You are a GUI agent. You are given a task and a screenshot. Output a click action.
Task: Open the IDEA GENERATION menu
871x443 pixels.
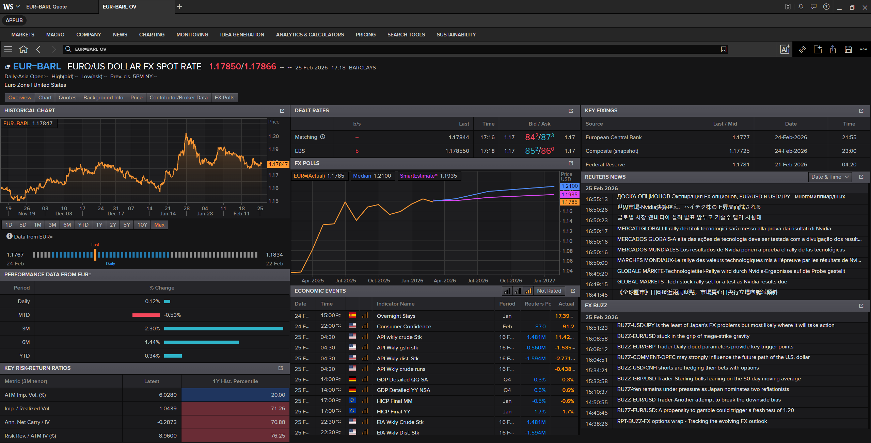242,35
